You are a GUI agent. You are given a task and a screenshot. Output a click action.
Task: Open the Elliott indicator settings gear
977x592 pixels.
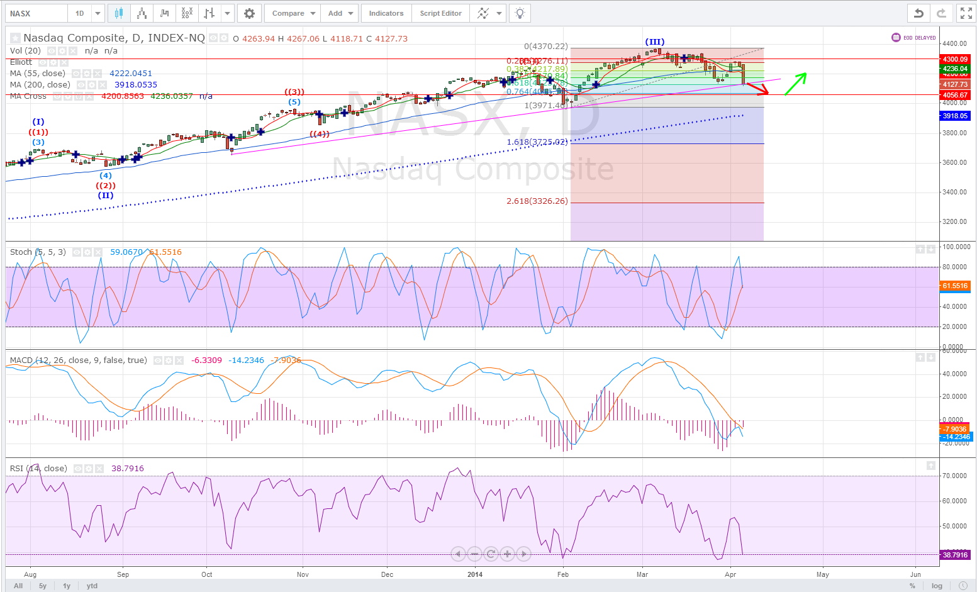[53, 62]
